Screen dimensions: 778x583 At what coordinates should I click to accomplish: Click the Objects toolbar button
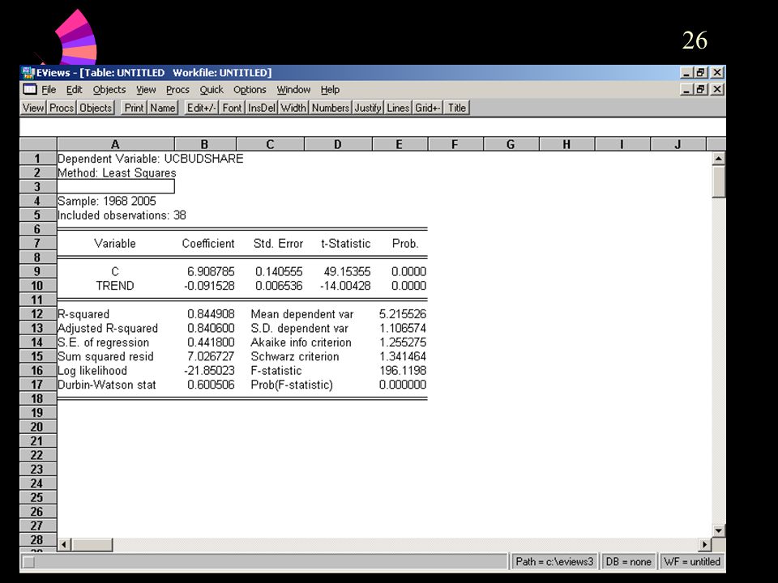click(96, 108)
